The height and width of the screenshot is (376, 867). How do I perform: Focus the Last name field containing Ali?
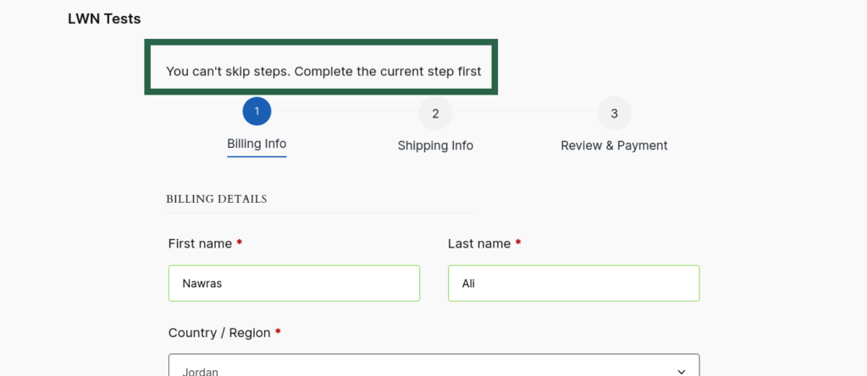point(573,284)
